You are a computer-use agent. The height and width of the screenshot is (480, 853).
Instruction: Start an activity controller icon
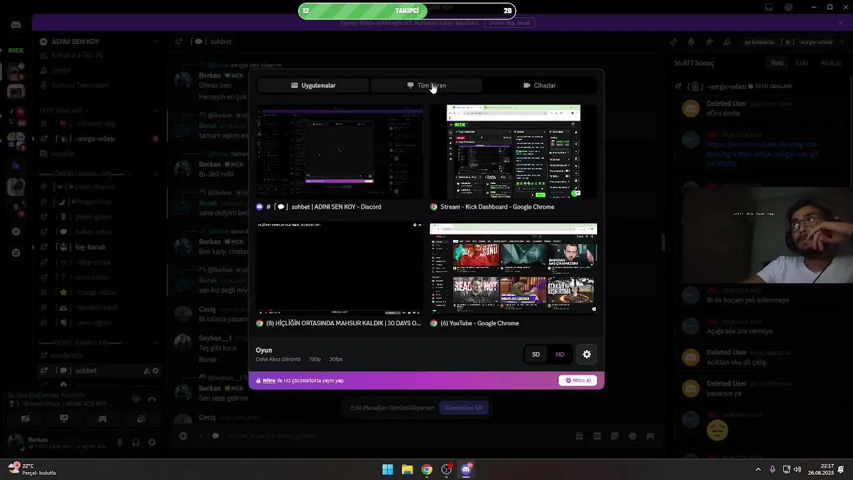[x=103, y=419]
